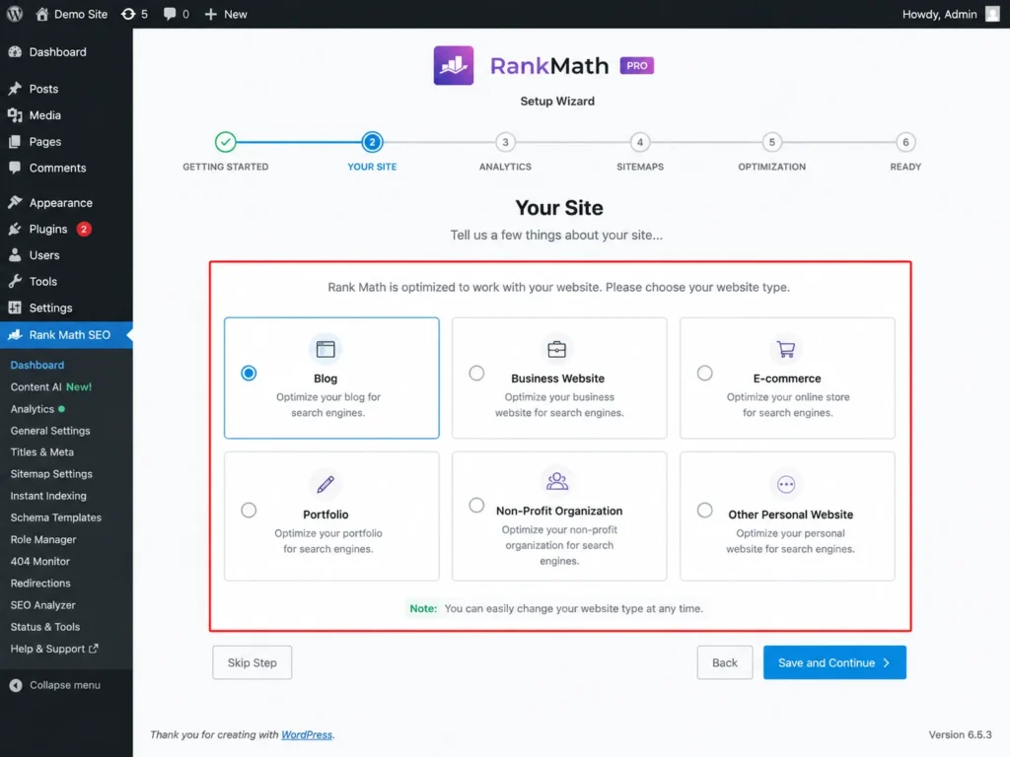Open Status & Tools submenu item

45,627
